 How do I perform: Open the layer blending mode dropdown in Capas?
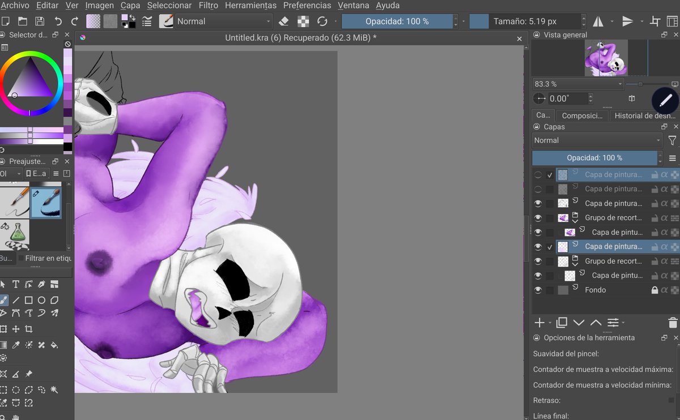coord(597,140)
